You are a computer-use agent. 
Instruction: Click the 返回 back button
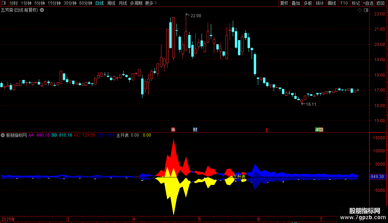point(380,3)
